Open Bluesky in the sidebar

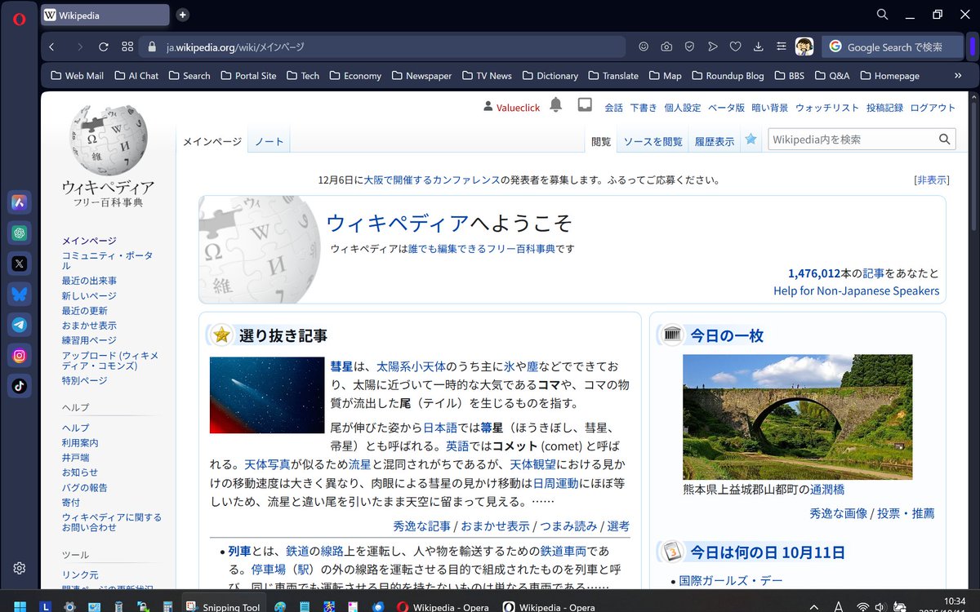pos(20,294)
